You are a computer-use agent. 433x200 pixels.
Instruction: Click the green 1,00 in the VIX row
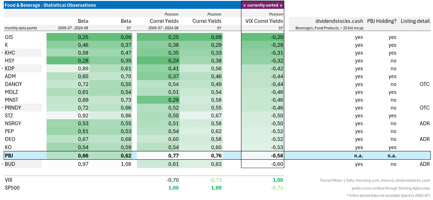click(x=278, y=180)
